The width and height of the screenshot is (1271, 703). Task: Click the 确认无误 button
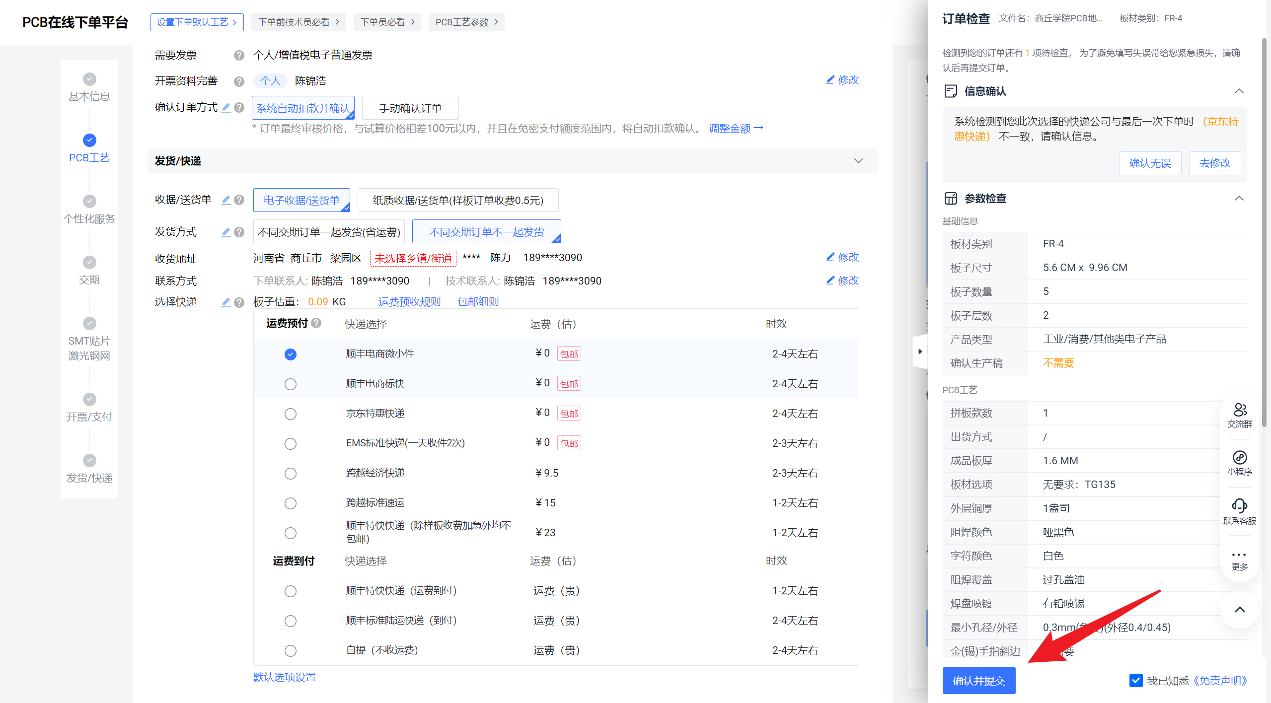click(x=1149, y=163)
